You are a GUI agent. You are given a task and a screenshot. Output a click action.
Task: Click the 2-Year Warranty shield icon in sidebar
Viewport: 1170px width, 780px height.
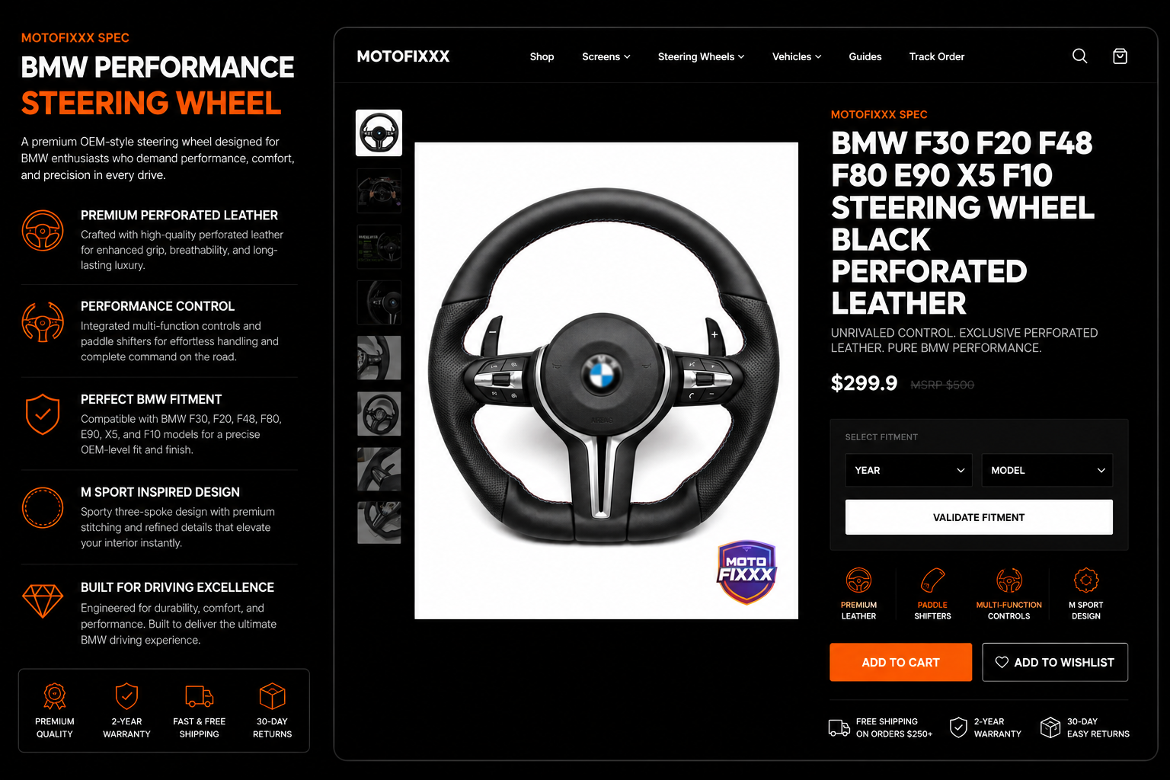(126, 695)
